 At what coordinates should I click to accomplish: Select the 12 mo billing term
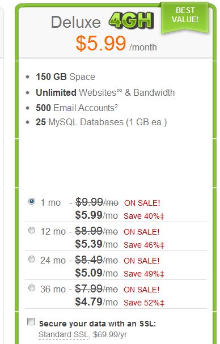click(x=32, y=230)
